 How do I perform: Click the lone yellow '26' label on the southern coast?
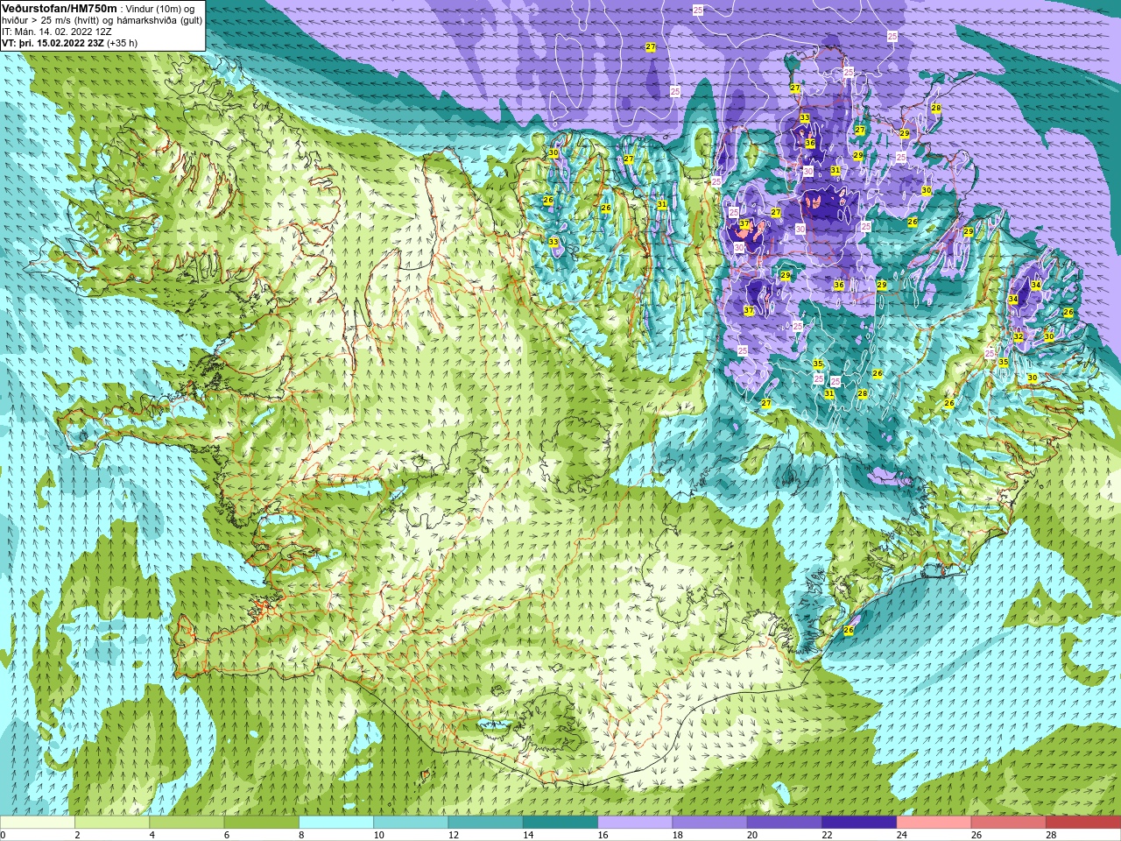pos(848,630)
